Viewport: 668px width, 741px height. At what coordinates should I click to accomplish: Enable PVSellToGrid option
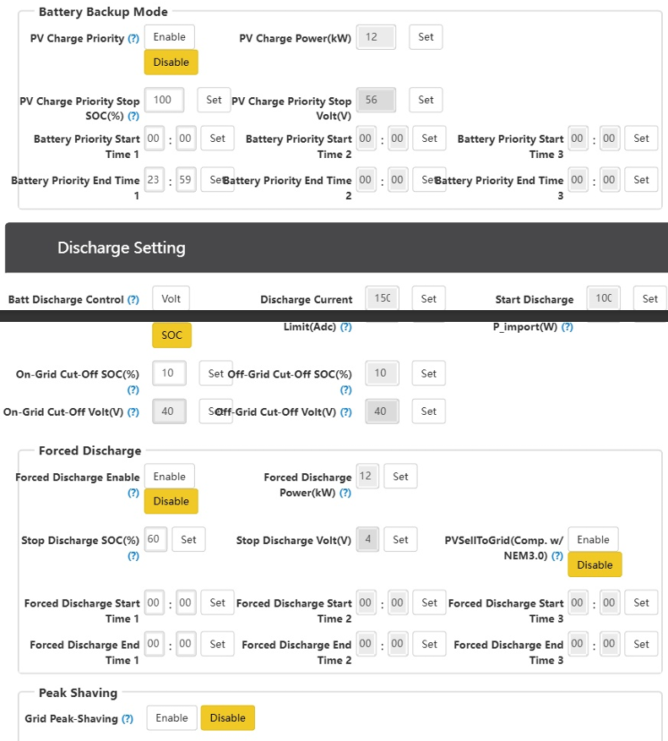point(594,540)
